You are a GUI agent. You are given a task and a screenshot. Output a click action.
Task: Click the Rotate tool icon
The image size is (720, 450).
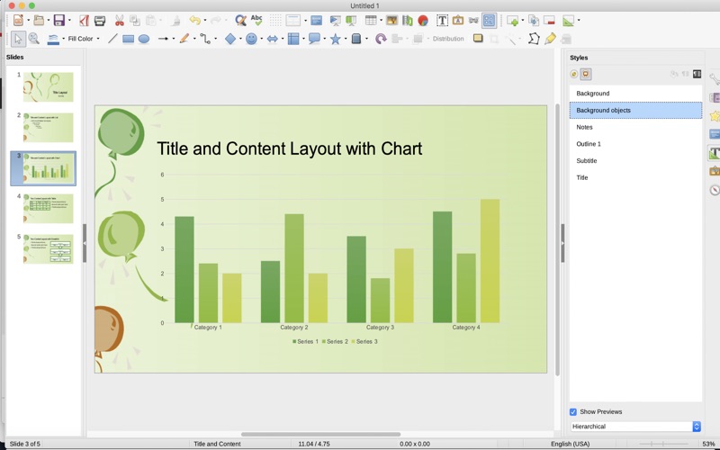tap(381, 39)
